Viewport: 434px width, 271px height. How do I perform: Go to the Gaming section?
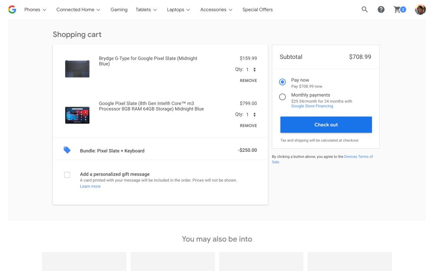click(119, 10)
